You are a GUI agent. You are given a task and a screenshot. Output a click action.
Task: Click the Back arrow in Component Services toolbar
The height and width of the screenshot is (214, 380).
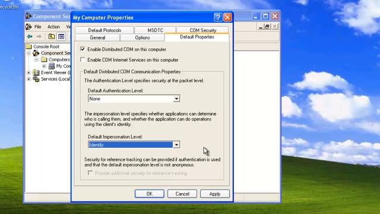(30, 37)
